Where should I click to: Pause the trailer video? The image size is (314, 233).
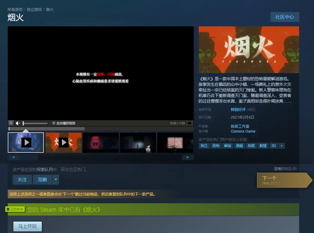point(11,123)
